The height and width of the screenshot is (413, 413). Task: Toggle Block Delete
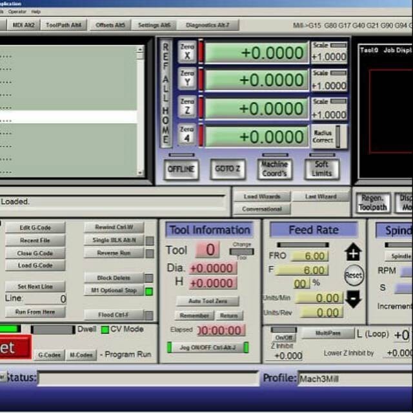pyautogui.click(x=114, y=278)
